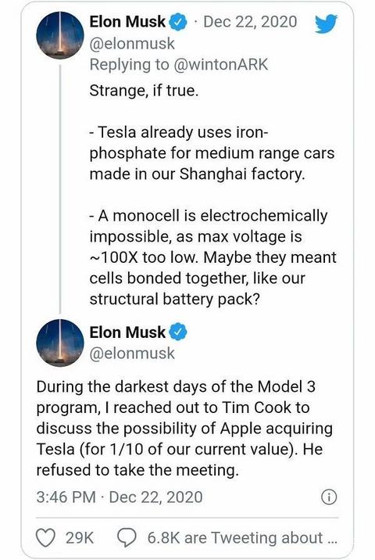The height and width of the screenshot is (560, 375).
Task: Open the 6.8K are Tweeting about link
Action: click(x=242, y=538)
